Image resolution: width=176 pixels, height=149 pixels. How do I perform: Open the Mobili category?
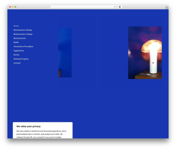click(x=16, y=42)
